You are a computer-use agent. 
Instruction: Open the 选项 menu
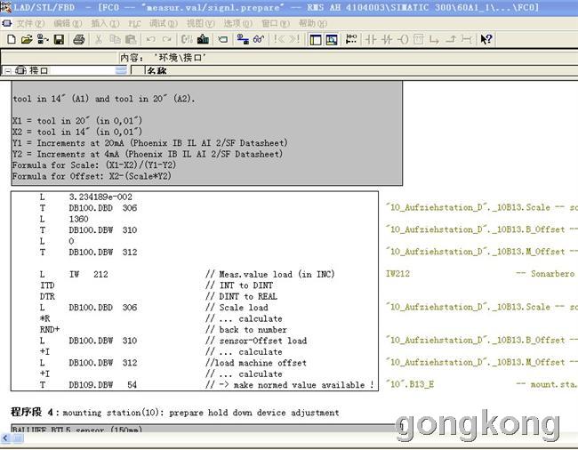coord(238,24)
